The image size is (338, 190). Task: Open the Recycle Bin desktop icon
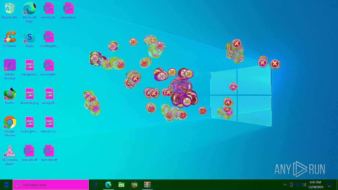(10, 11)
